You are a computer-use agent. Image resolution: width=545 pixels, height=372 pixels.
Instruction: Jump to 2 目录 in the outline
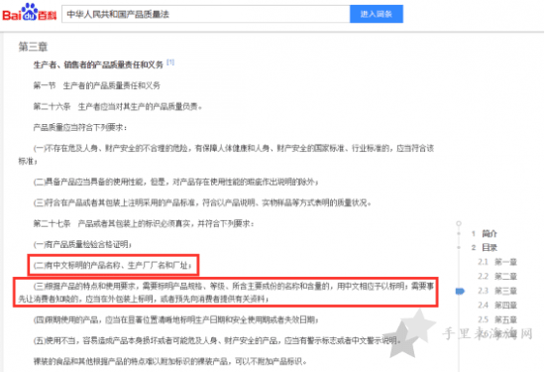click(485, 248)
